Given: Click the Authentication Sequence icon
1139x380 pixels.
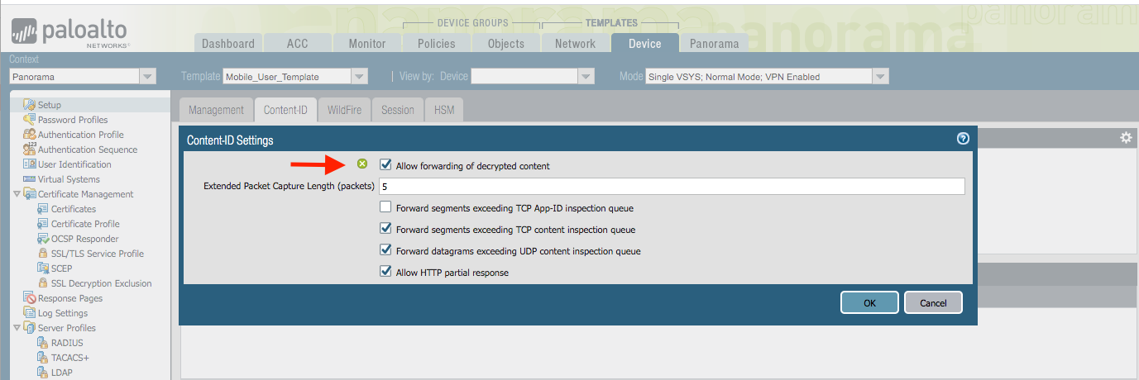Looking at the screenshot, I should (x=30, y=150).
